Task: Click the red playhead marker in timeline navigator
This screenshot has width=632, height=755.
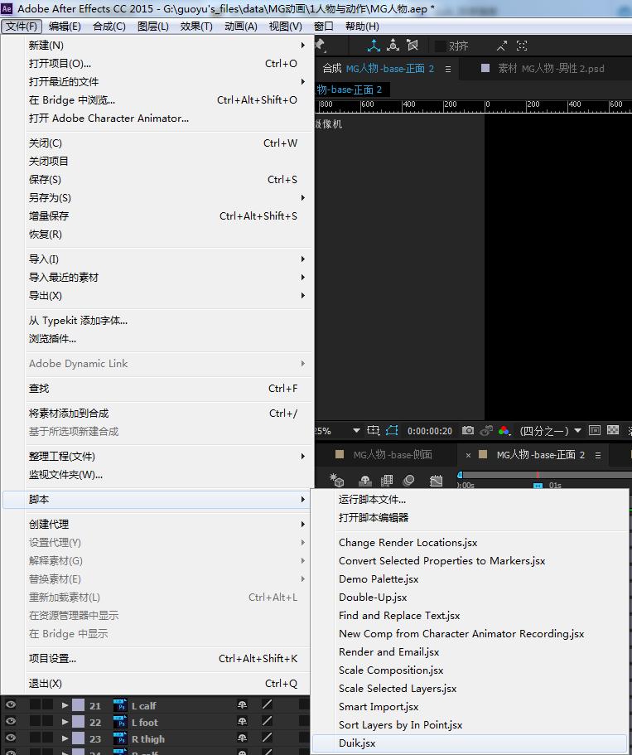Action: [x=538, y=475]
